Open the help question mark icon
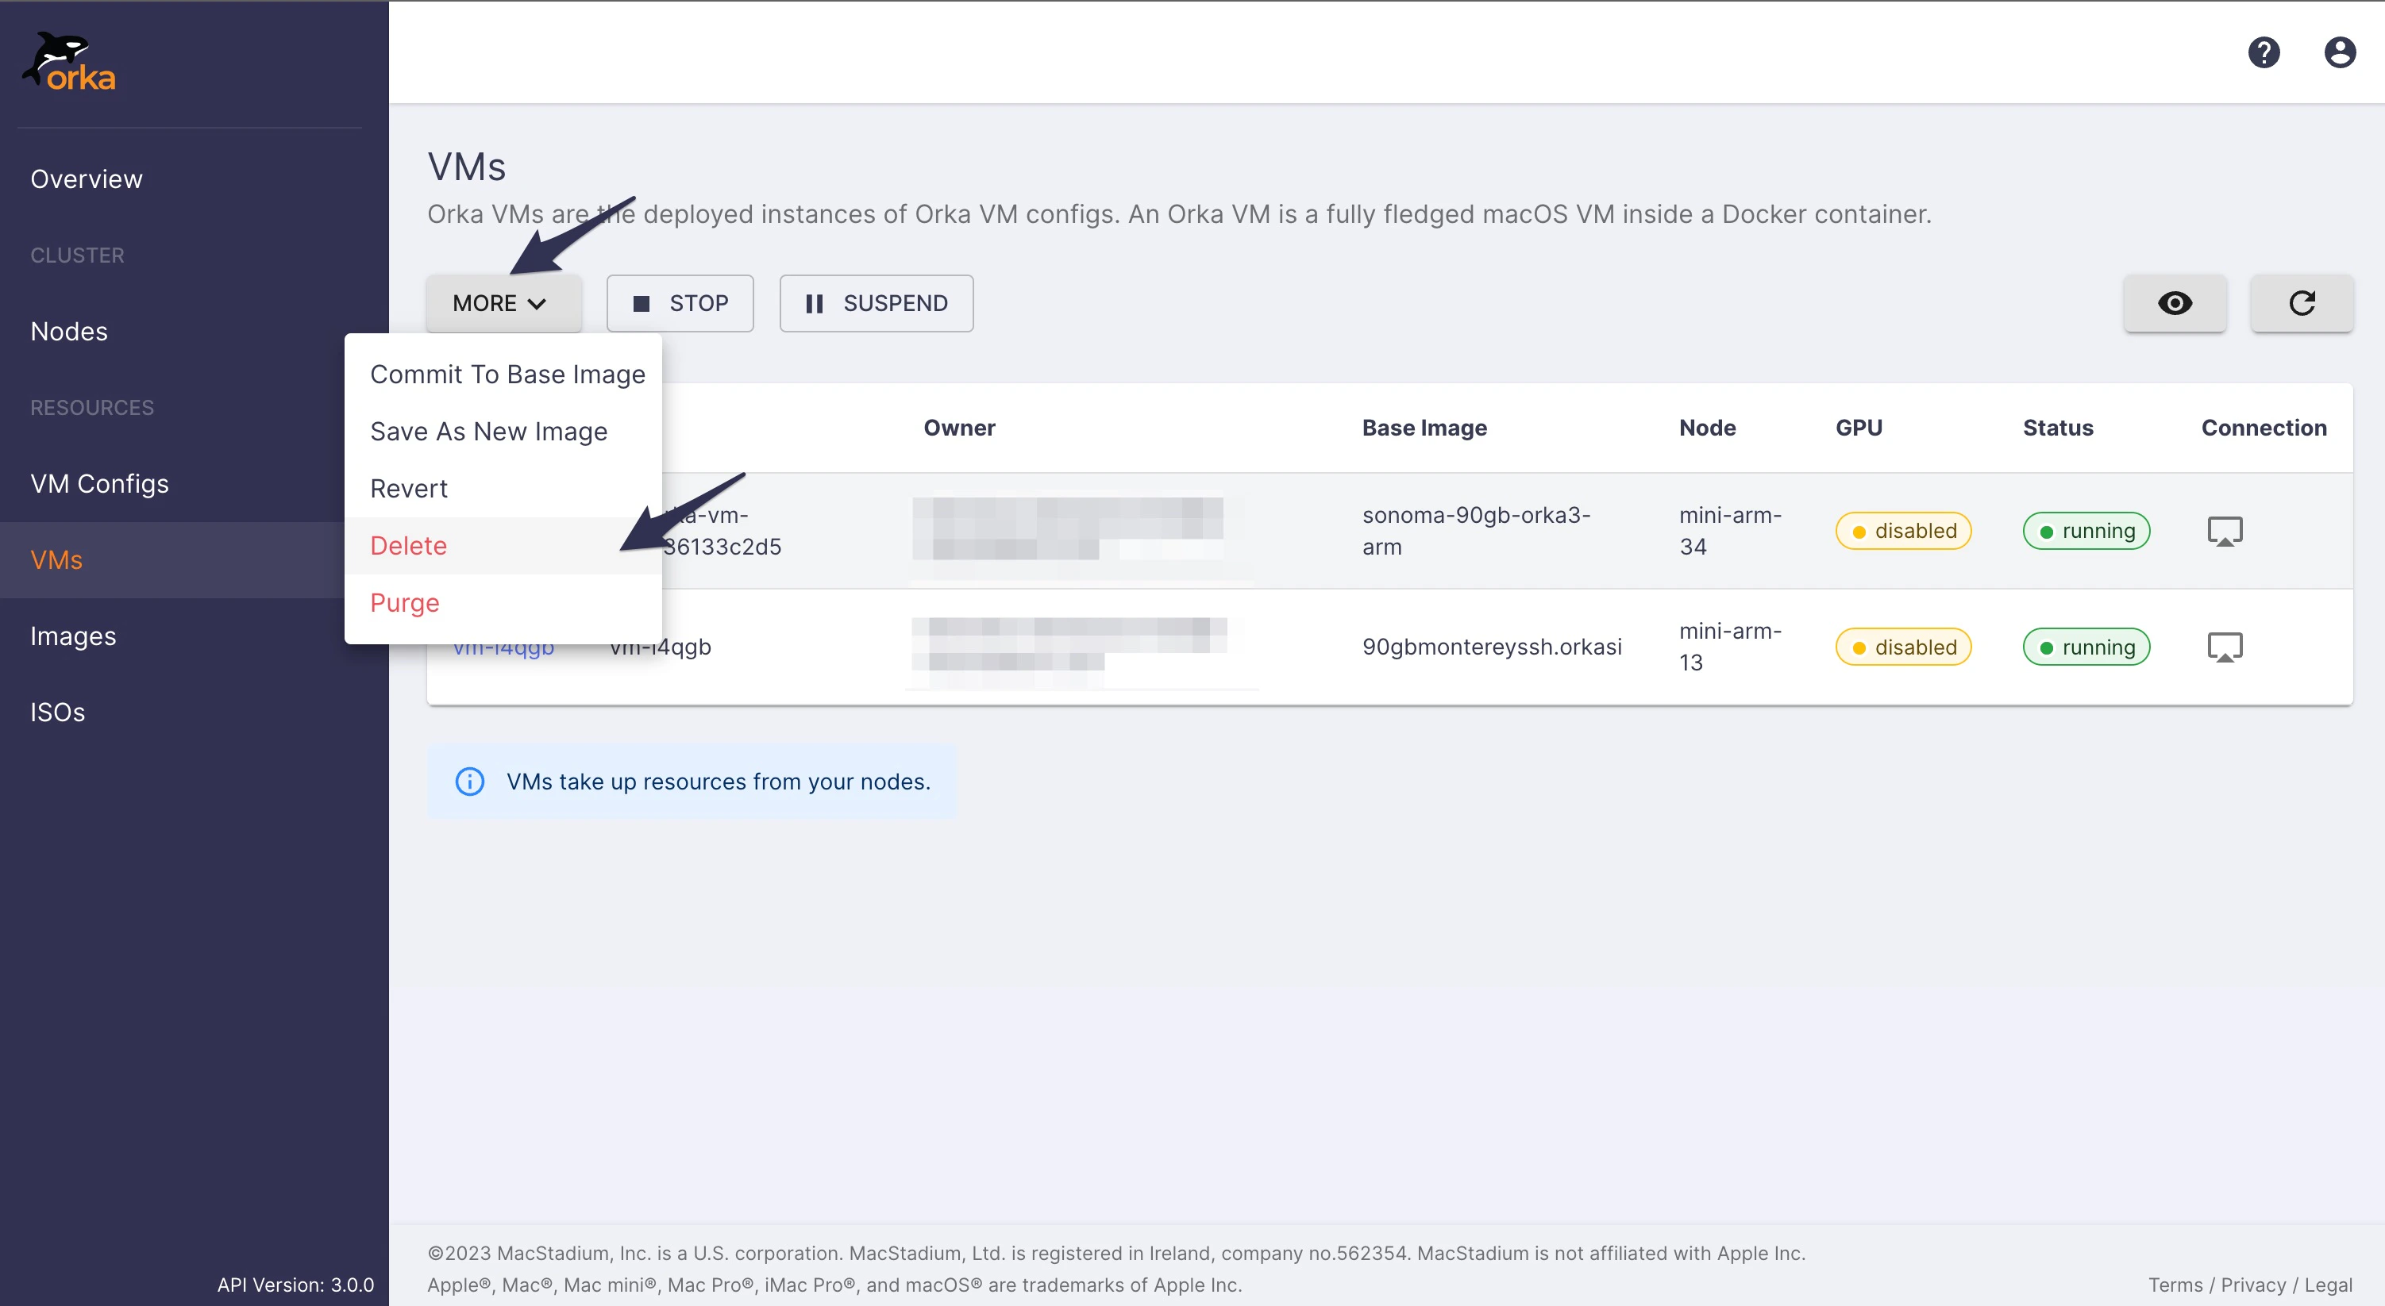The height and width of the screenshot is (1306, 2385). 2263,52
